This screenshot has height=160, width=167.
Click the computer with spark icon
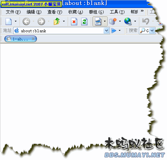[x=113, y=21]
